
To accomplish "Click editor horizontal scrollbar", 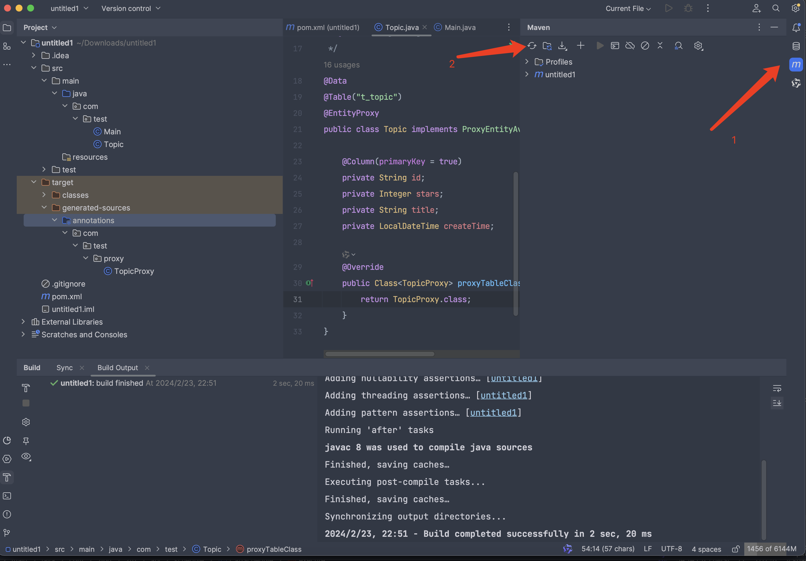I will pos(380,354).
